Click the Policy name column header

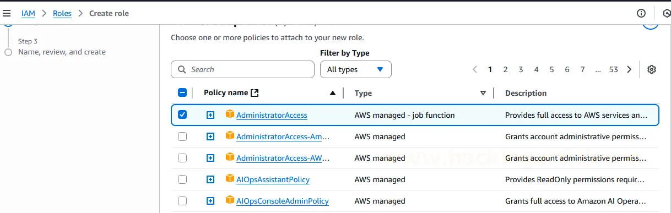226,93
